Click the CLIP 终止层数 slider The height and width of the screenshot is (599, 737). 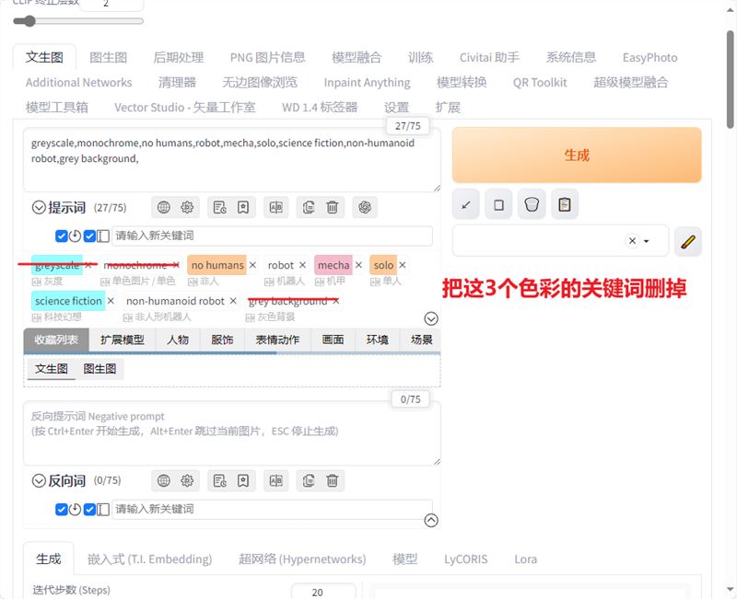78,21
